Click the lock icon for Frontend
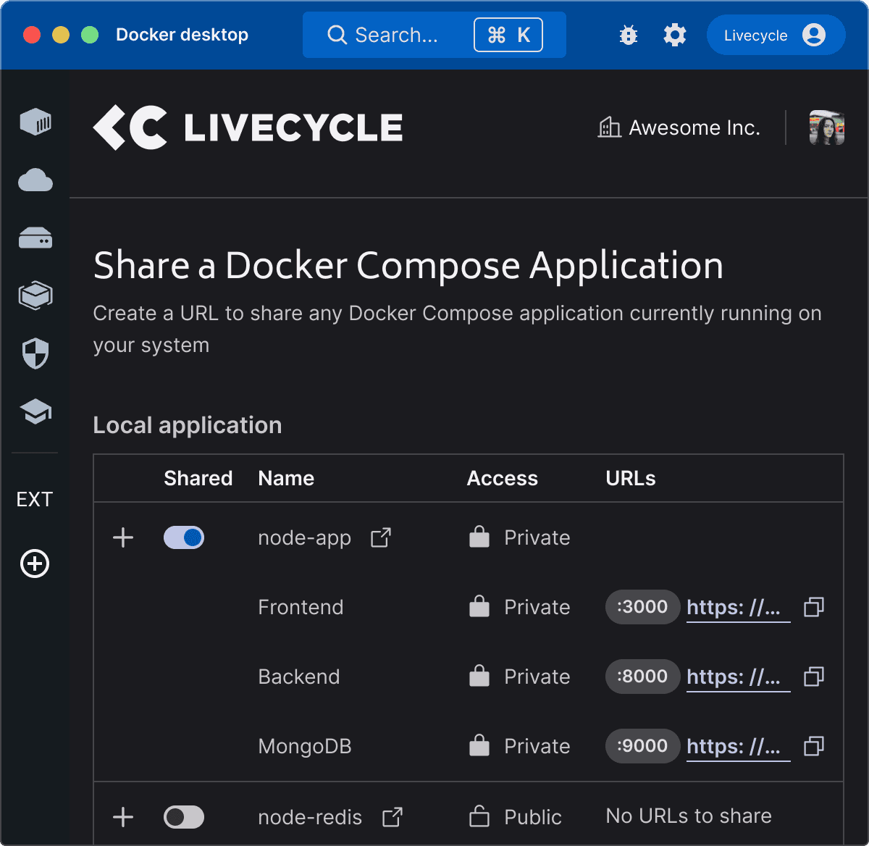This screenshot has width=869, height=846. point(479,606)
